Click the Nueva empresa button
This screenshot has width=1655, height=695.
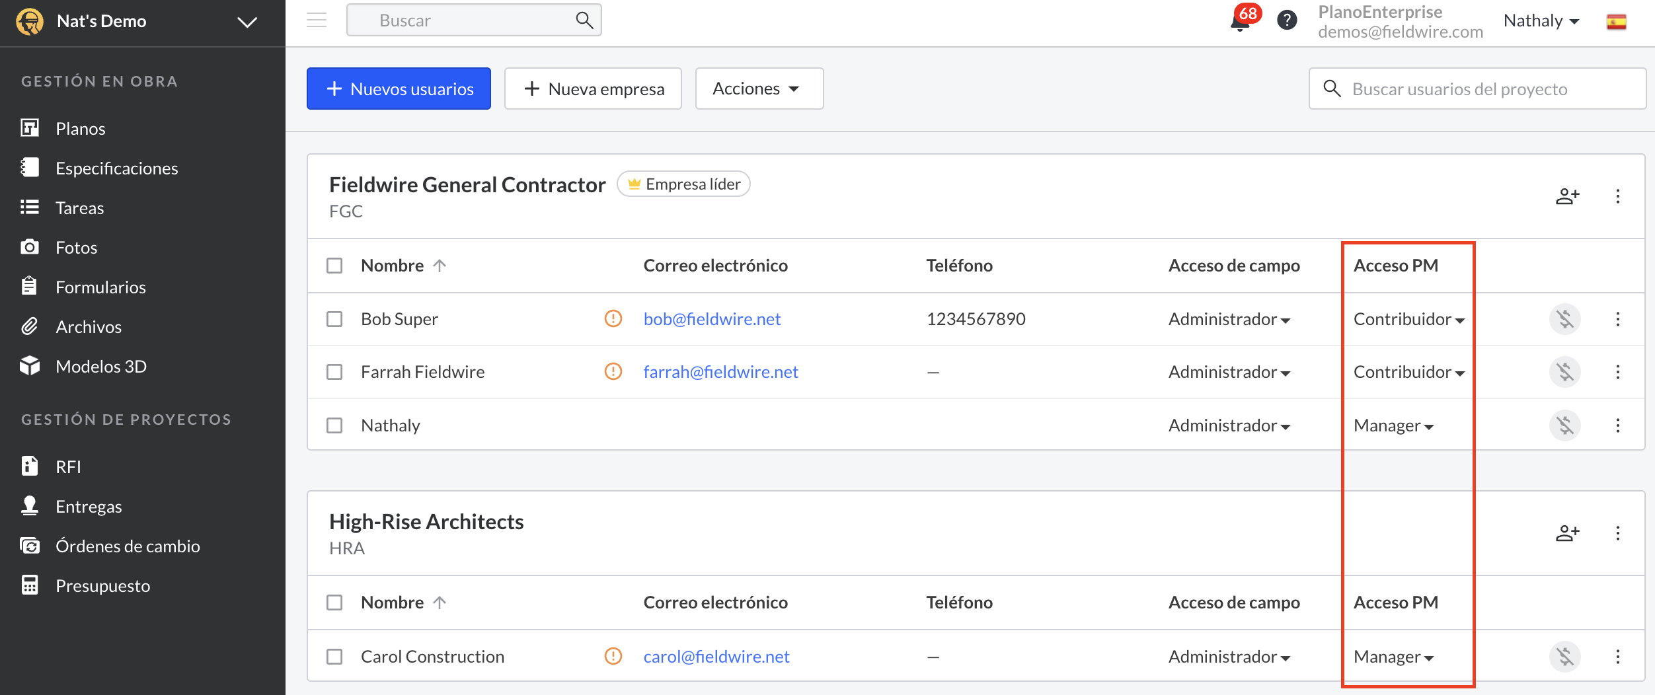pos(593,89)
